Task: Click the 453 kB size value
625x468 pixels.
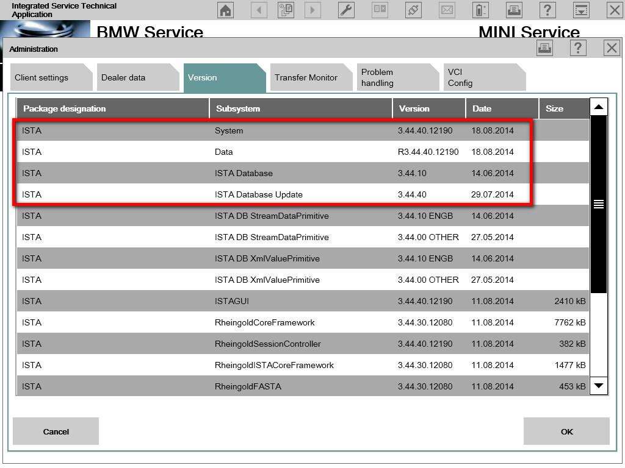Action: 572,386
